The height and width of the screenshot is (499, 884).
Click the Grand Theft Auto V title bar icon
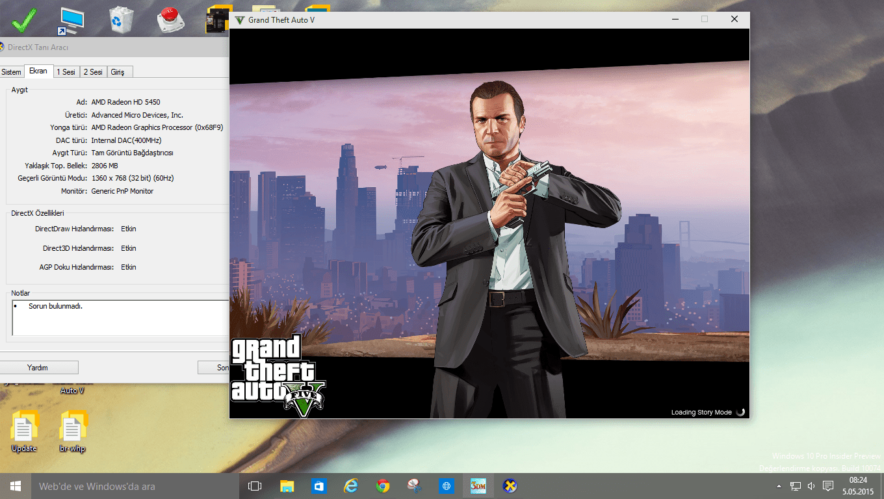point(240,19)
